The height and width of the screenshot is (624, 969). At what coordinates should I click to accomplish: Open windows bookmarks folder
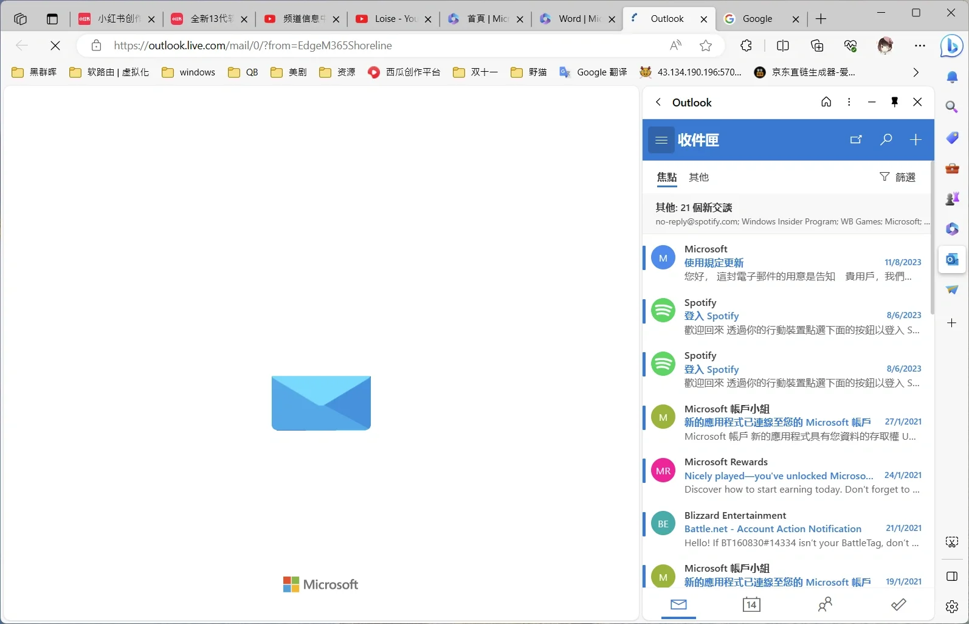[188, 72]
